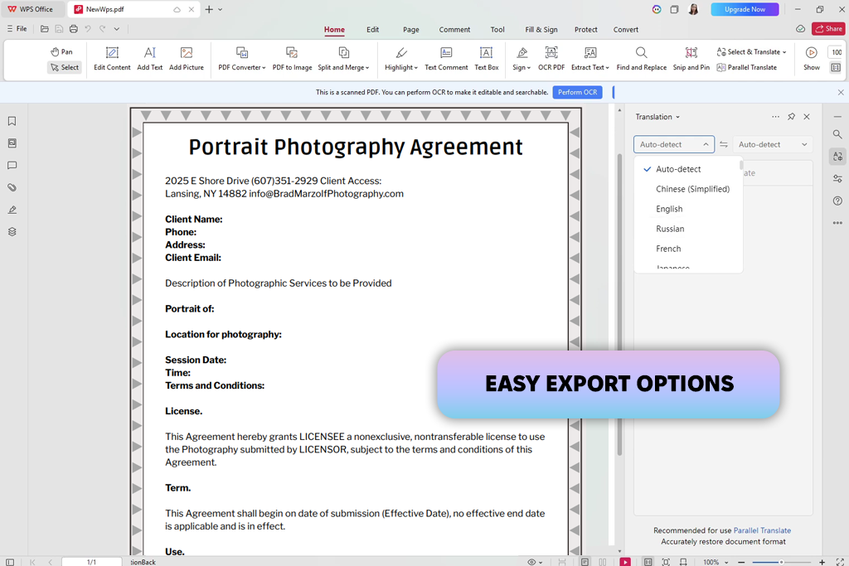849x566 pixels.
Task: Open the PDF Converter dropdown
Action: [241, 59]
